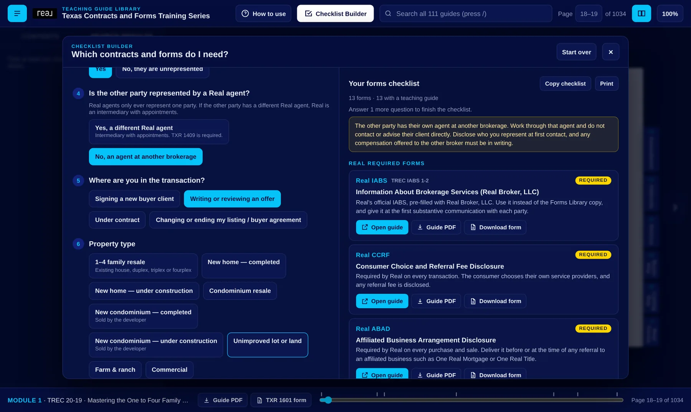Click the page progress slider handle
This screenshot has height=412, width=691.
[x=327, y=400]
